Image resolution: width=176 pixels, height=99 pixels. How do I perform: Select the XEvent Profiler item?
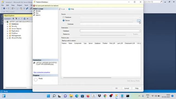point(16,38)
